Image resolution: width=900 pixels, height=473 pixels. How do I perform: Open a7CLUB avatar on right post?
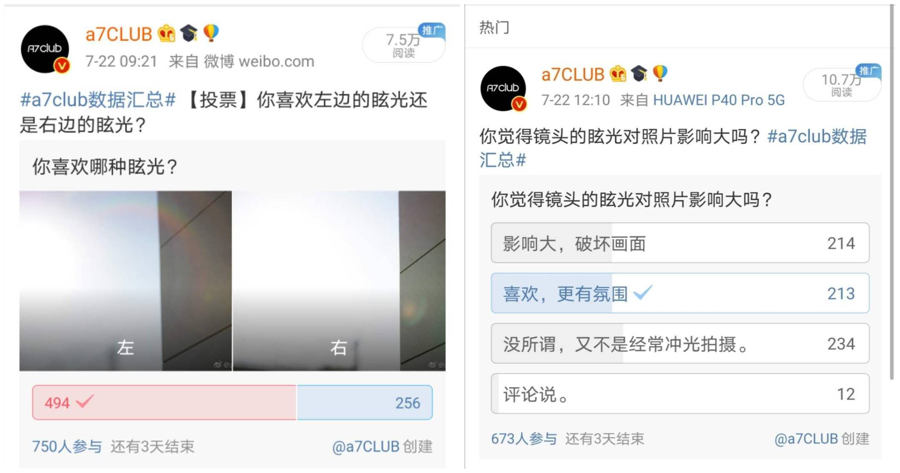(503, 88)
